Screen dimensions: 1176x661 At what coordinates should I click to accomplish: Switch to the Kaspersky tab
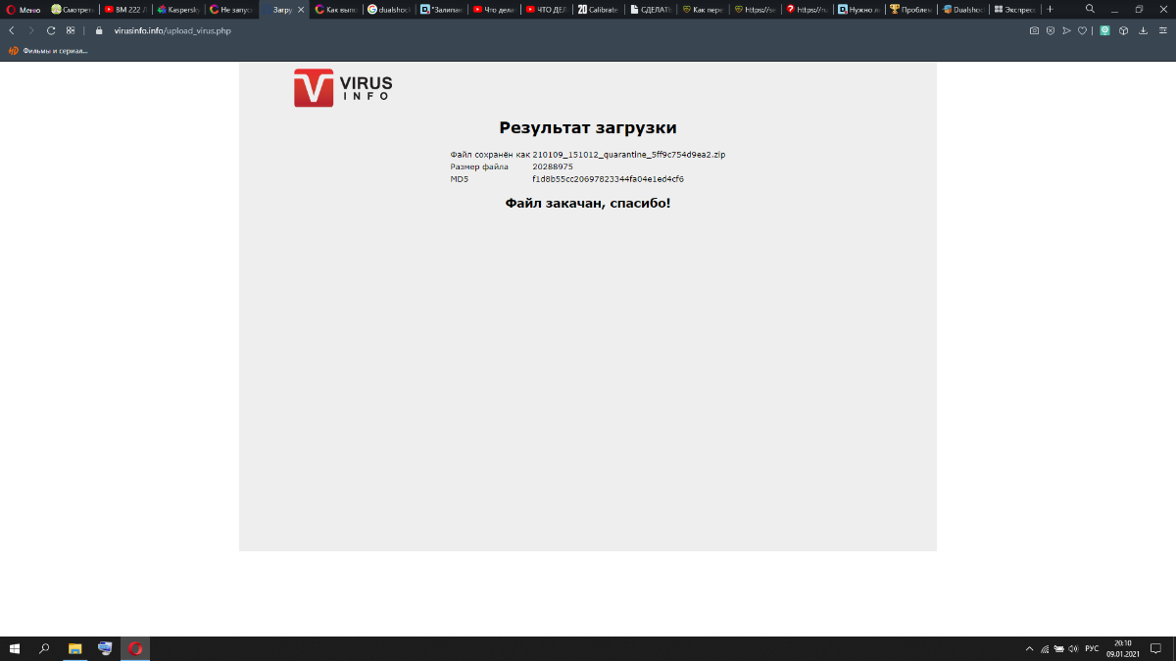point(176,9)
